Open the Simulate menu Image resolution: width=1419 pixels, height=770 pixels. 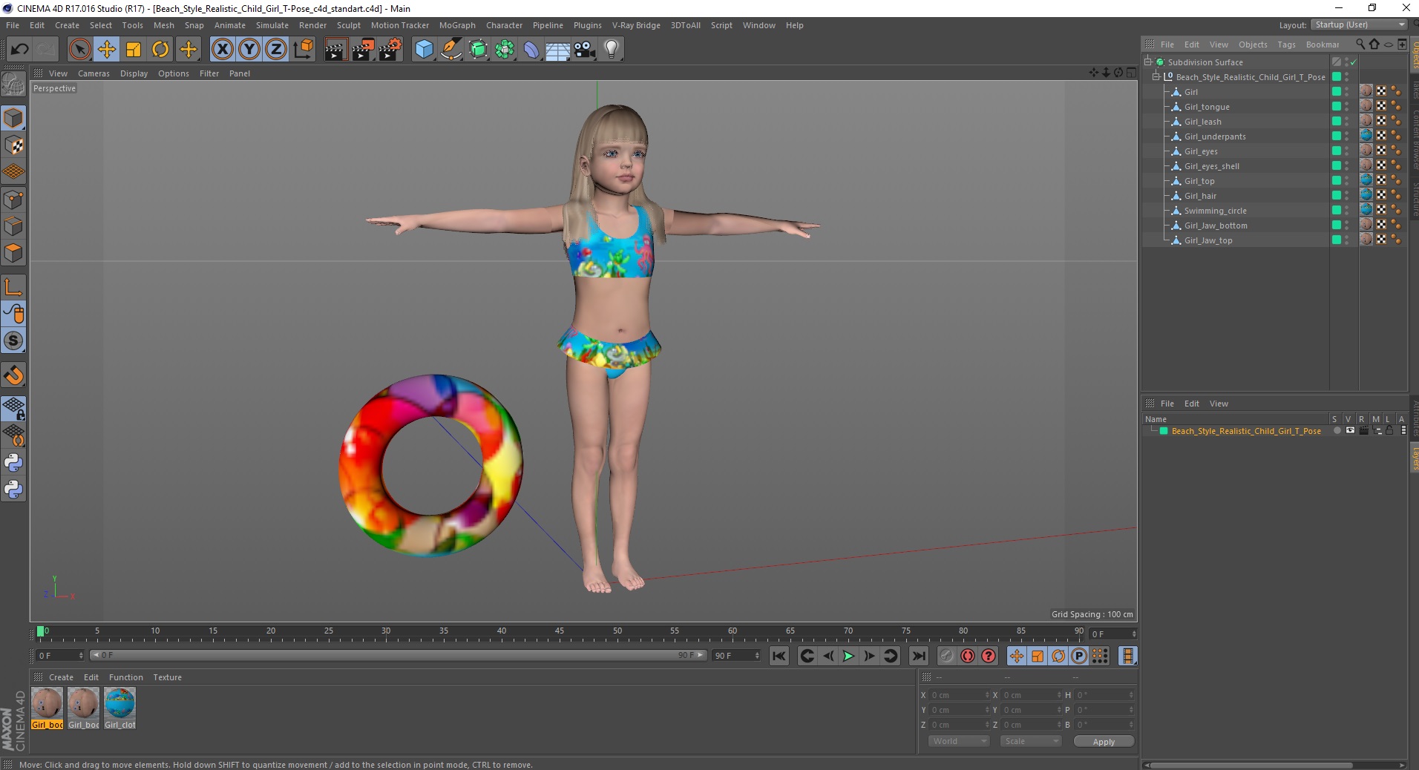272,25
